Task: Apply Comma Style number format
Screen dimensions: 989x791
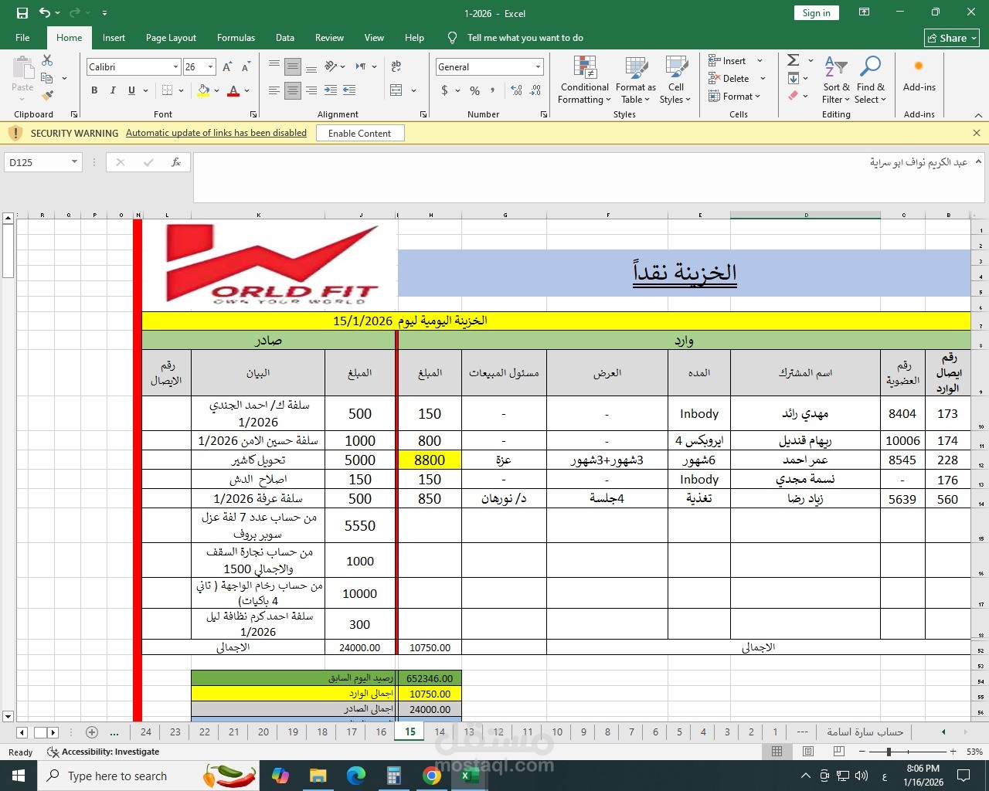Action: click(493, 90)
